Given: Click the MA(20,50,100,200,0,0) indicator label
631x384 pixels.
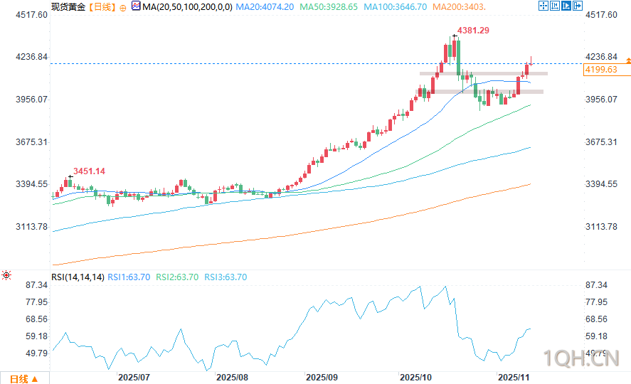Looking at the screenshot, I should pos(187,7).
